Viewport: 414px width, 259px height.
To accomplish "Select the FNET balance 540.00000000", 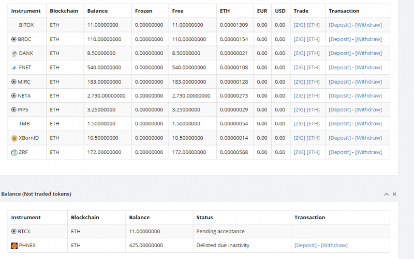I will 105,68.
